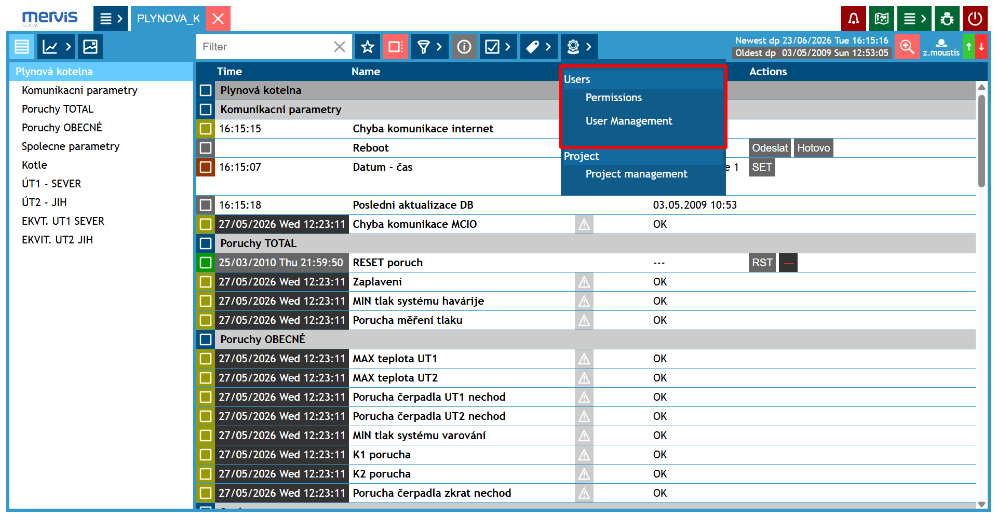Open Project management menu entry
997x518 pixels.
tap(637, 174)
